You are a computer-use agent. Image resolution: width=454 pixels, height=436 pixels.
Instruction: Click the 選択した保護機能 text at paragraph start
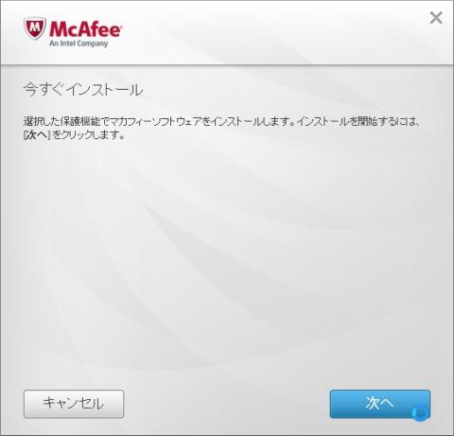(59, 121)
